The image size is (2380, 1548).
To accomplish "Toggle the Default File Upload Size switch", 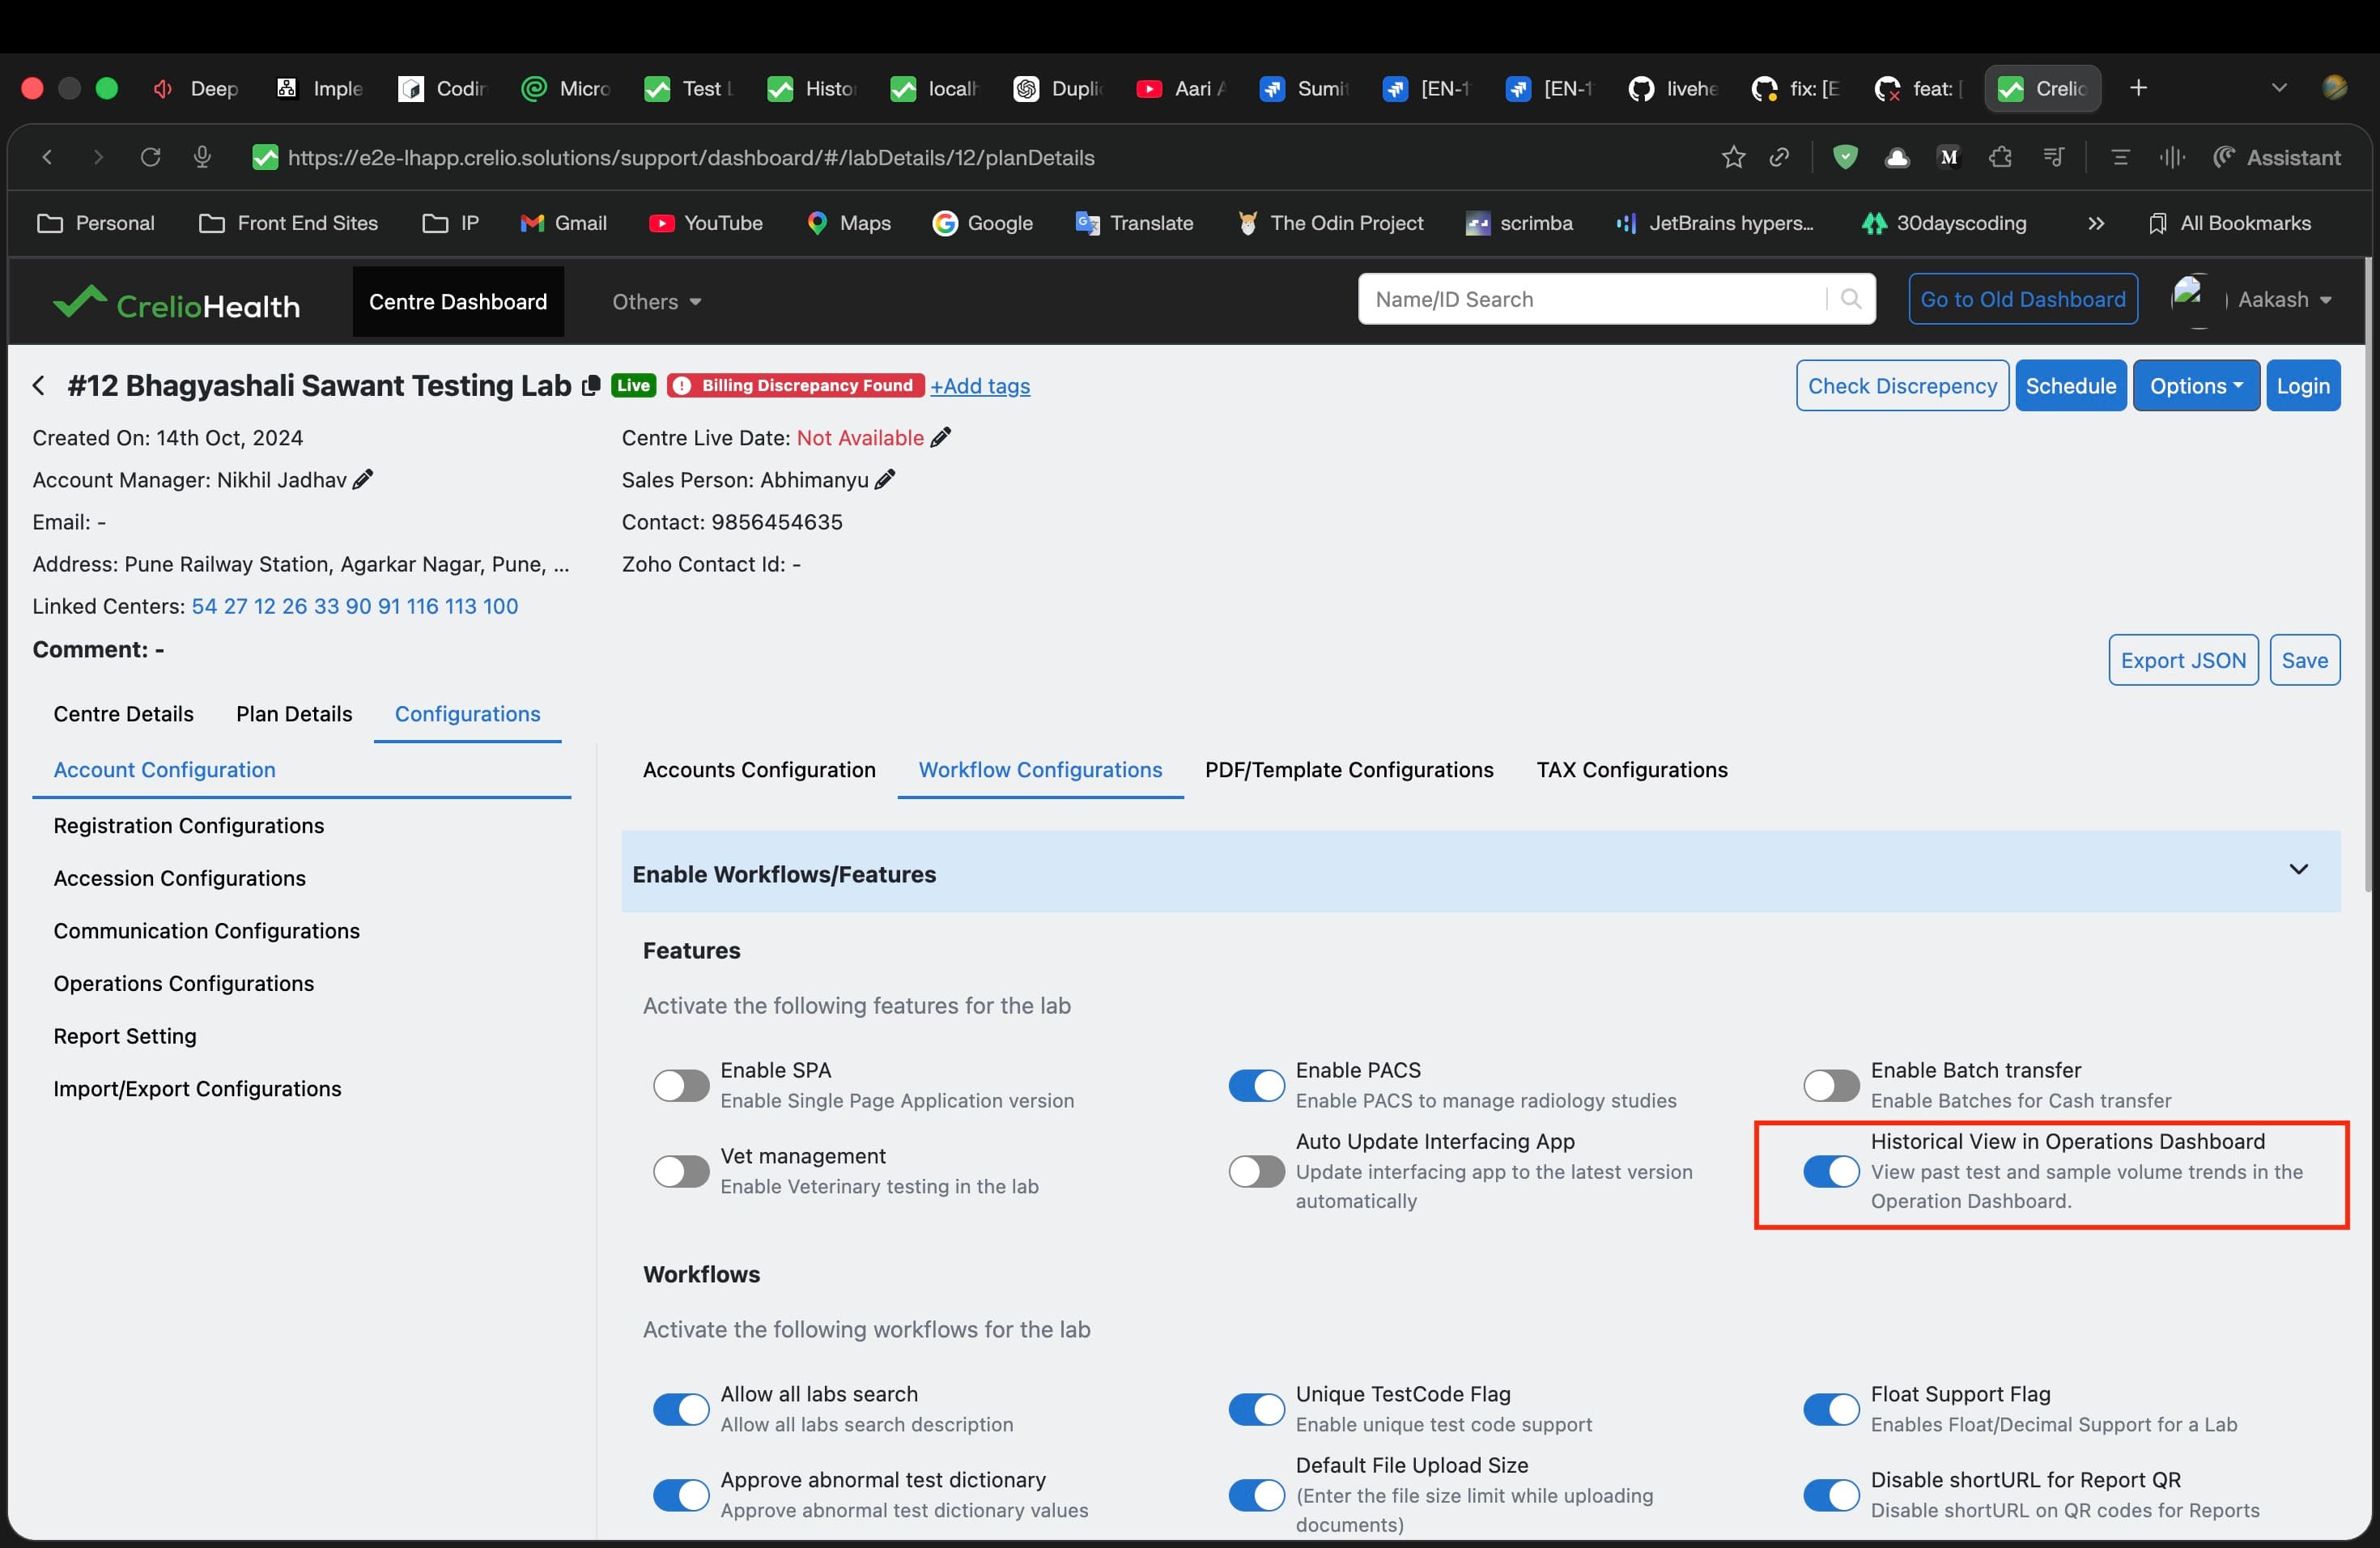I will pos(1256,1495).
